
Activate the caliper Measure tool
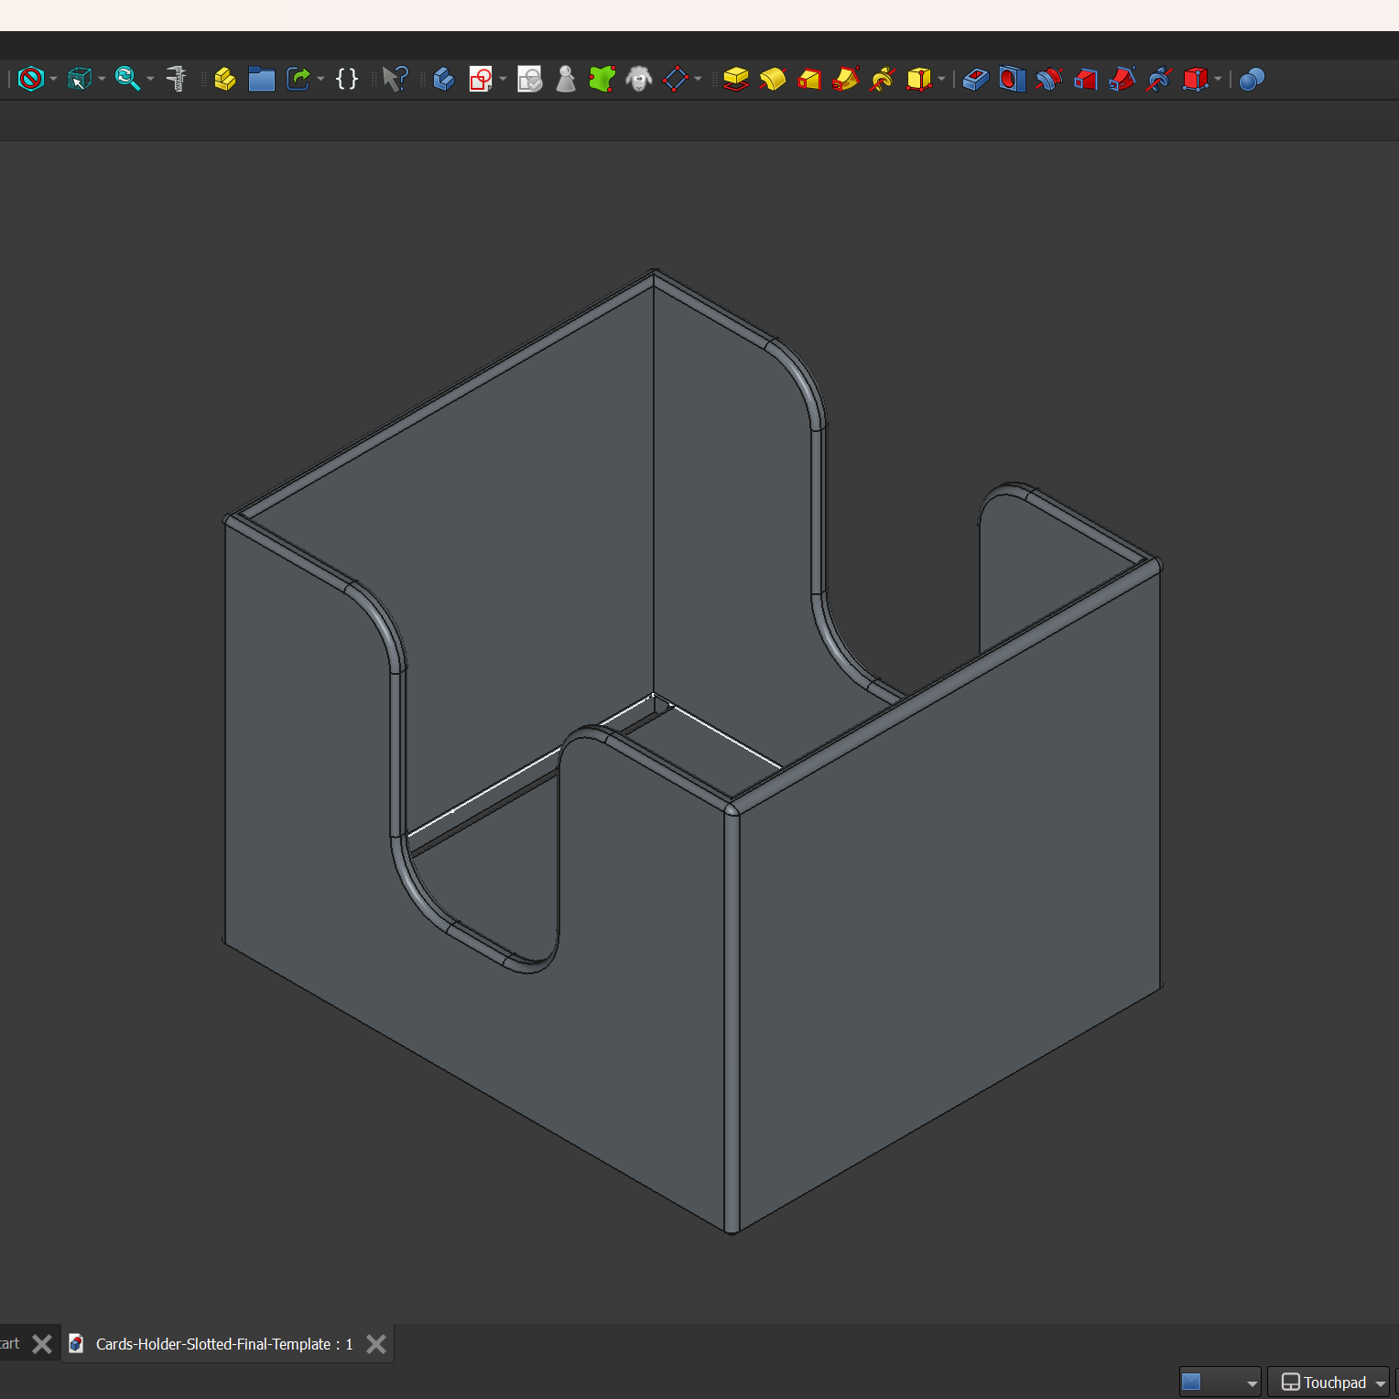coord(176,80)
